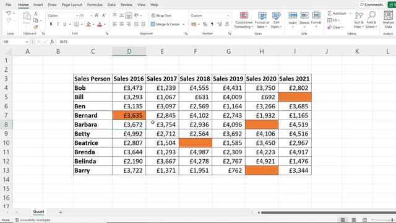Image resolution: width=396 pixels, height=223 pixels.
Task: Click the Analyze Data icon
Action: (x=389, y=19)
